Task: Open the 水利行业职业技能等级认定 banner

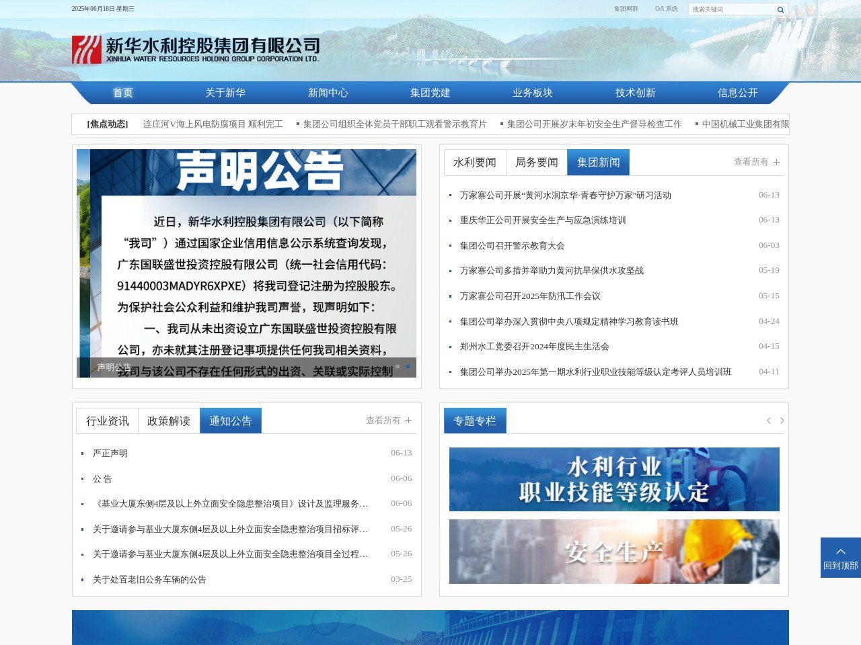Action: click(x=614, y=480)
